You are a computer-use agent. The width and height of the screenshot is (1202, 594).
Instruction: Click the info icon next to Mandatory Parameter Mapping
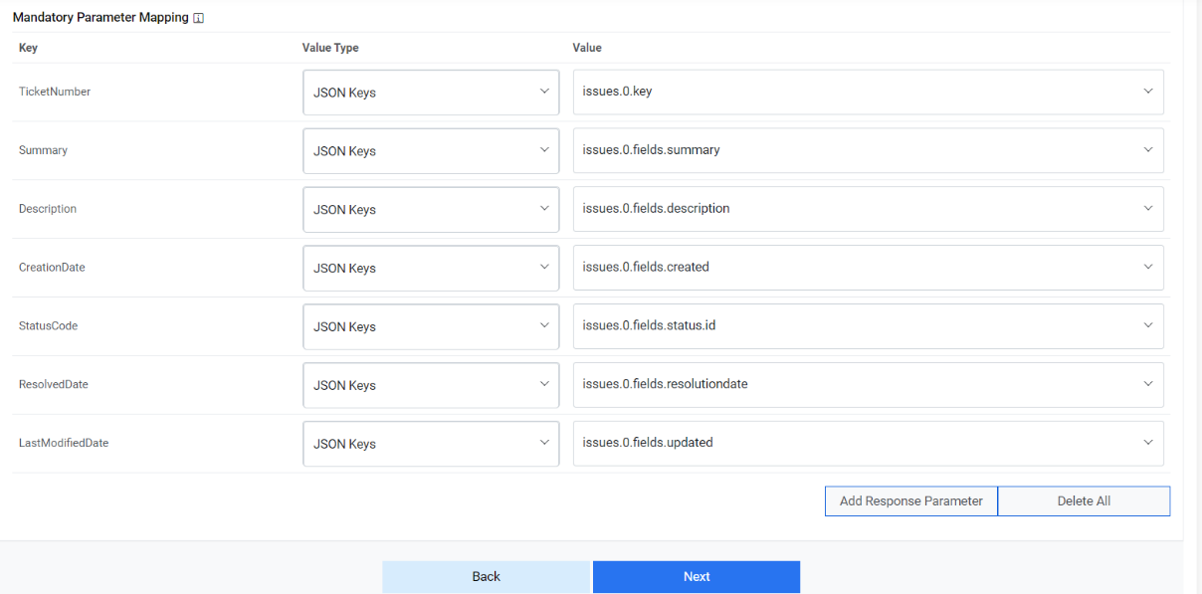coord(197,17)
